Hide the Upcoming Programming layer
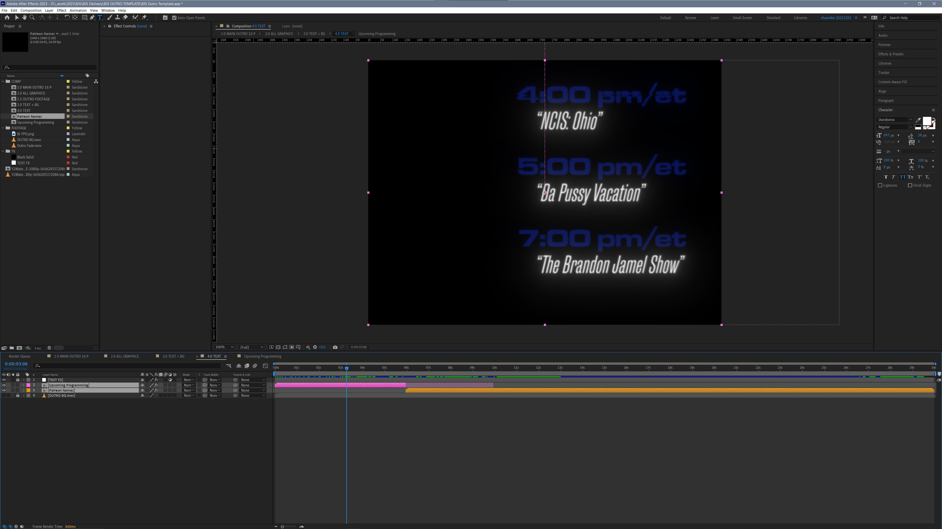 click(x=4, y=385)
